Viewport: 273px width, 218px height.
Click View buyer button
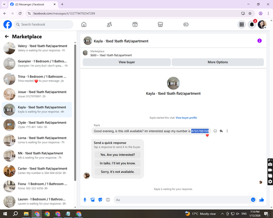coord(127,62)
